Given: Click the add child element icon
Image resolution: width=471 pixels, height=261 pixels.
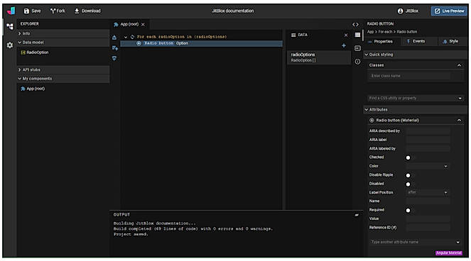Looking at the screenshot, I should 115,48.
